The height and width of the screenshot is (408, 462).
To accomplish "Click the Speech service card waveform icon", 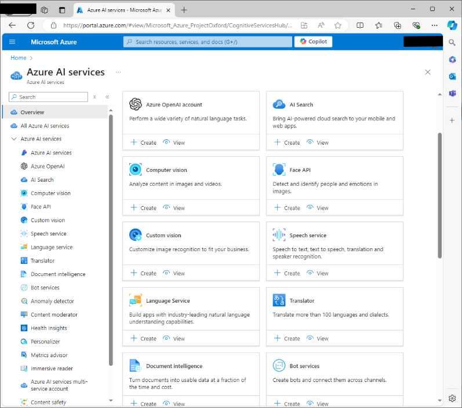I will 279,235.
